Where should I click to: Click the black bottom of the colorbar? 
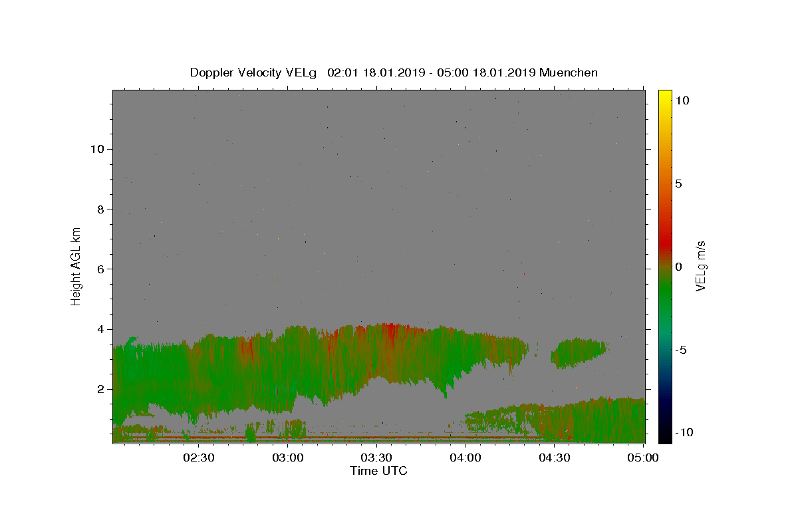click(x=664, y=436)
